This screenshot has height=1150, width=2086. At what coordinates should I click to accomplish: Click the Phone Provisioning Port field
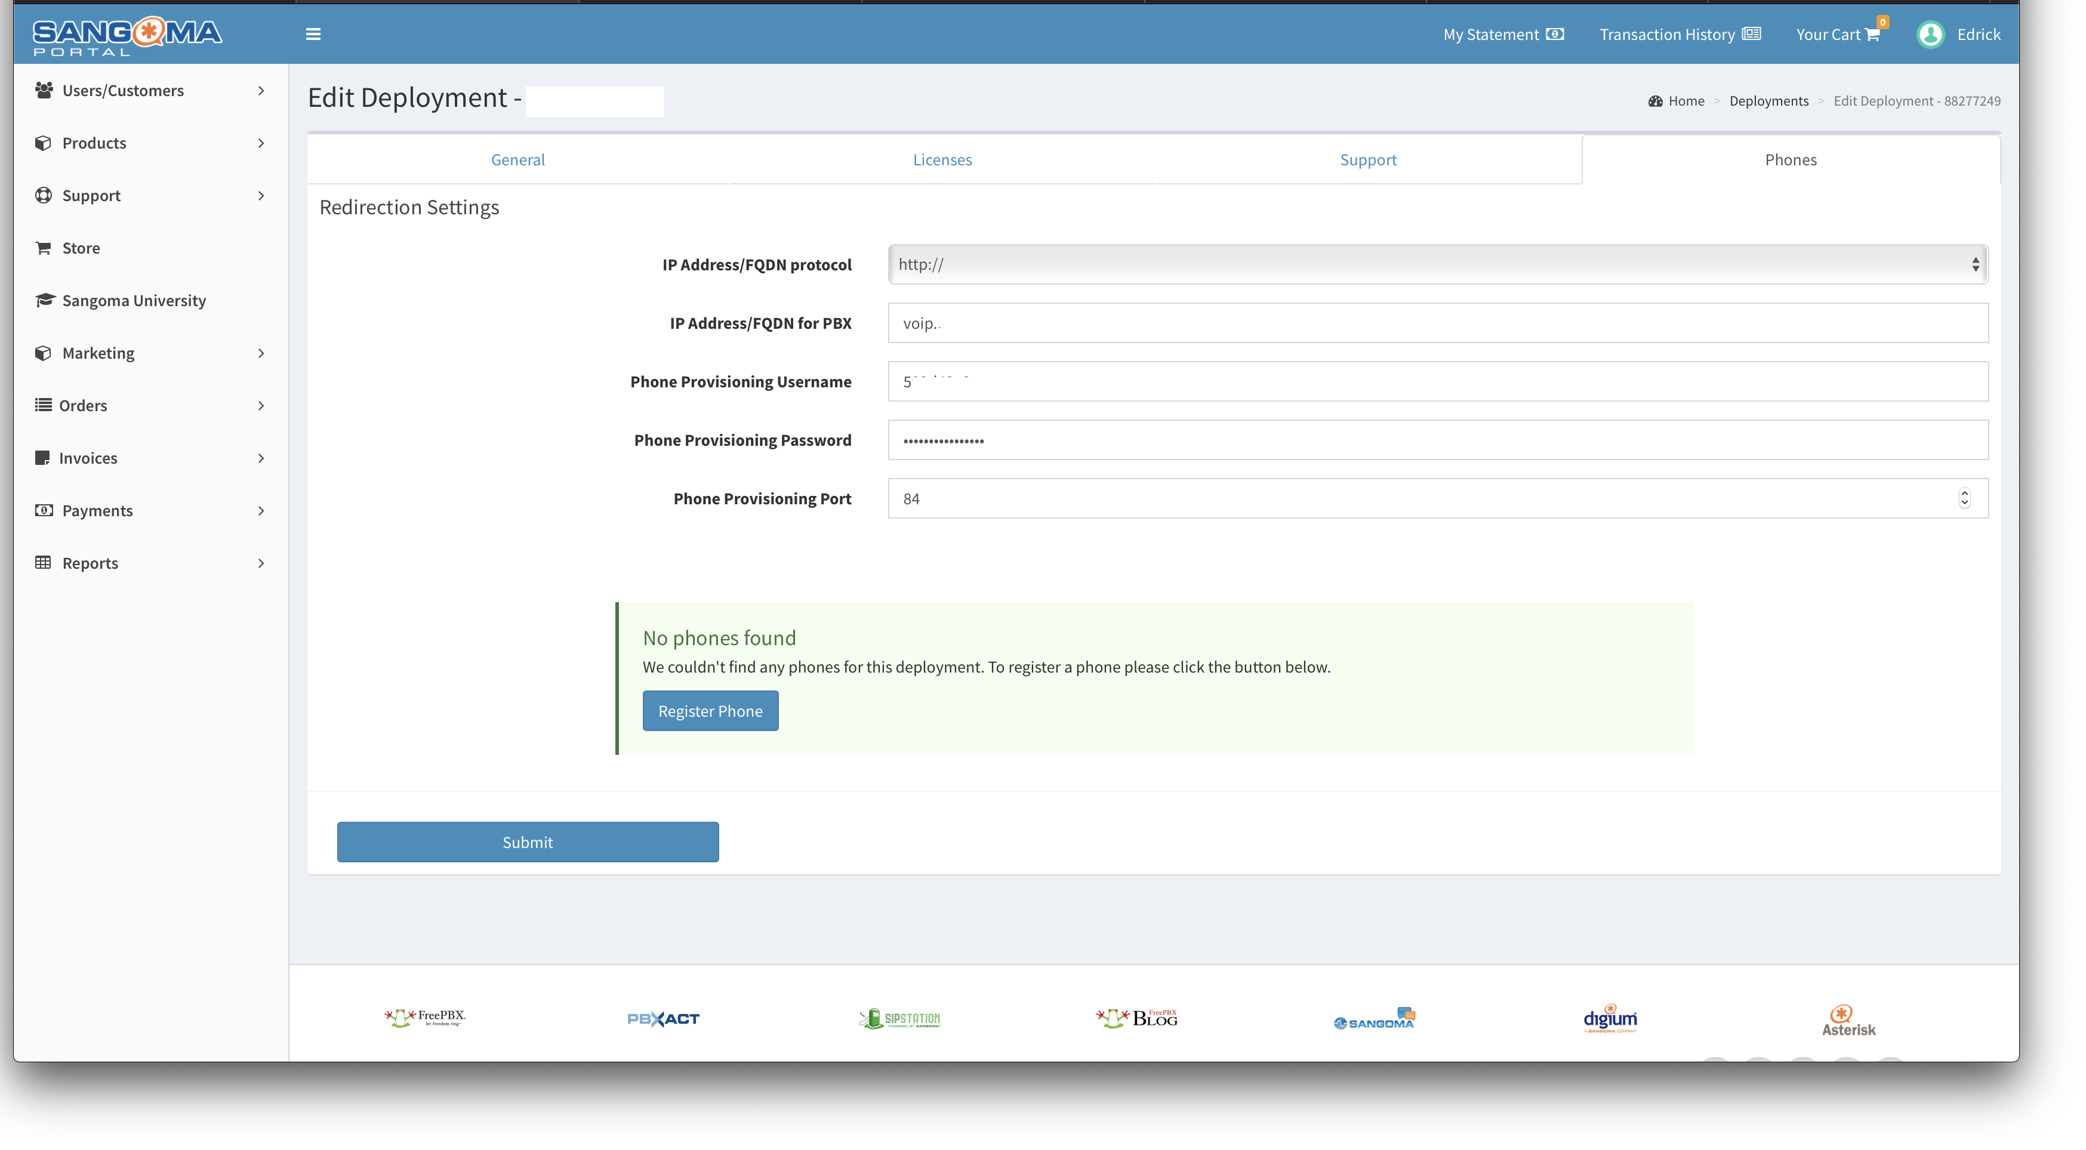click(1438, 498)
